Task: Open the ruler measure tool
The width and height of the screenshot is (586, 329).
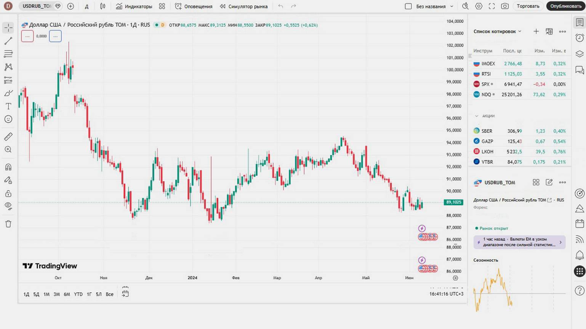Action: pyautogui.click(x=8, y=137)
